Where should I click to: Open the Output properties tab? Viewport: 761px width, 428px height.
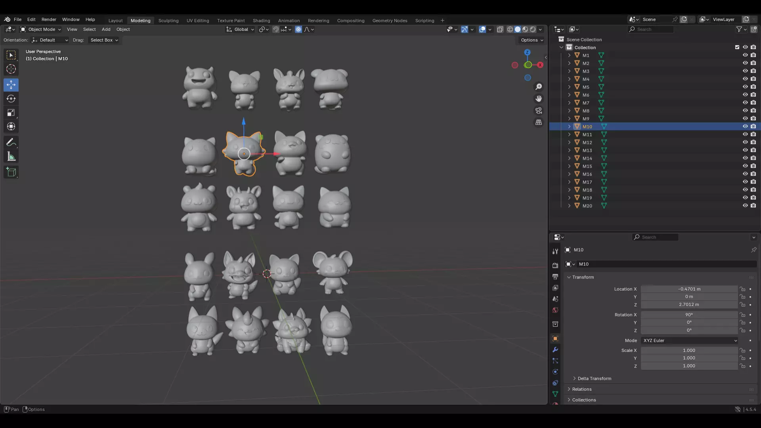[555, 276]
